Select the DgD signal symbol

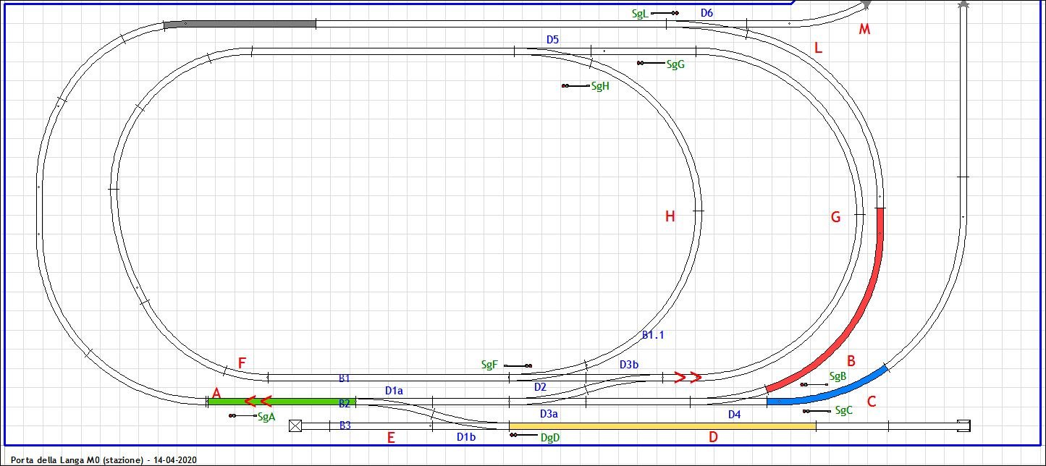click(514, 435)
